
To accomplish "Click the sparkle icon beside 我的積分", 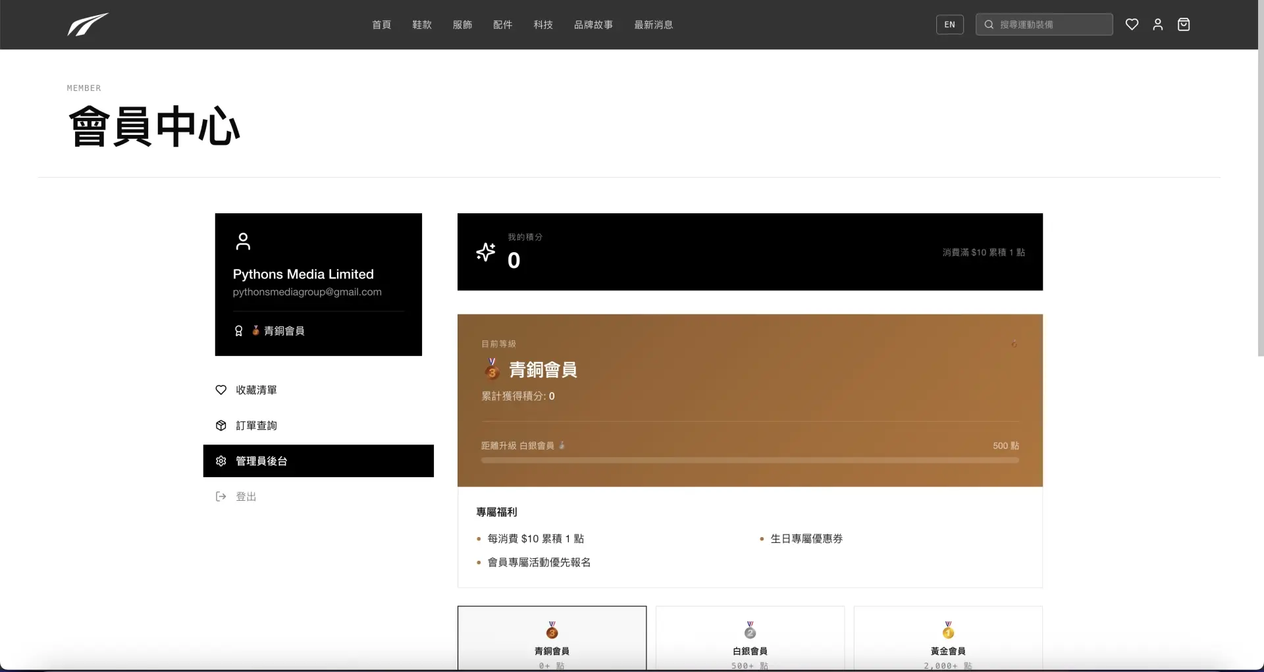I will [485, 252].
